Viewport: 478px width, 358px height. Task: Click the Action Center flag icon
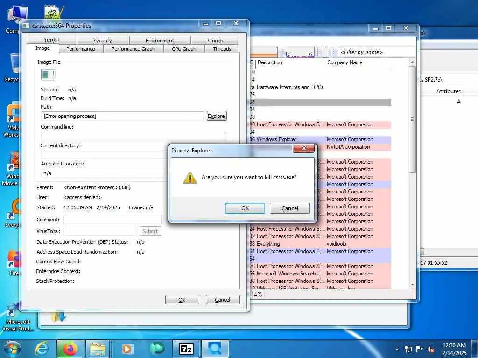(x=420, y=349)
